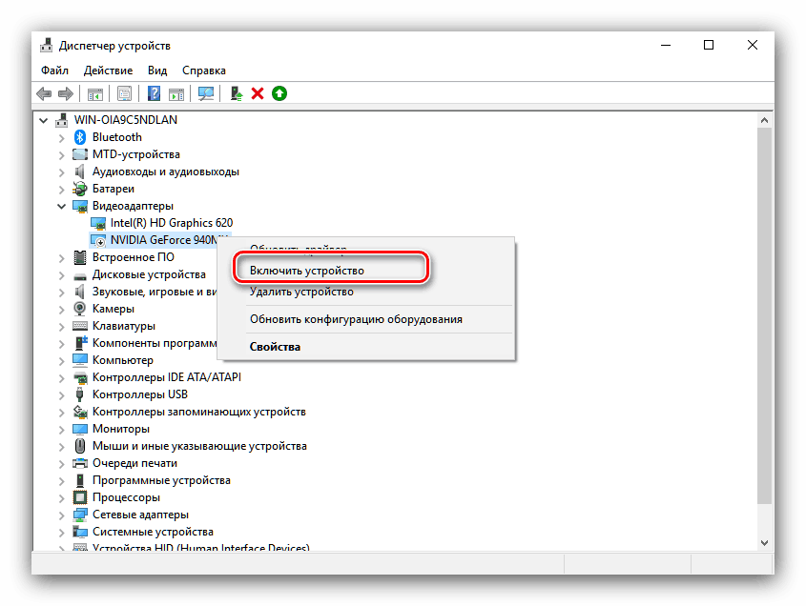Click the Properties sheet toolbar icon
This screenshot has height=606, width=806.
(124, 93)
